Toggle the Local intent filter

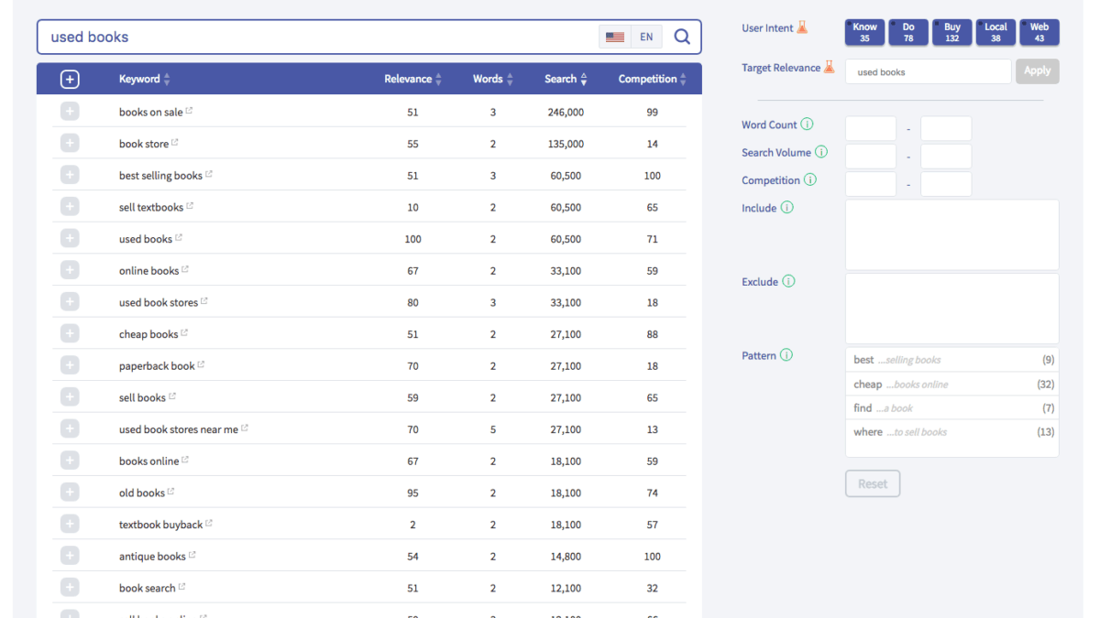[995, 32]
